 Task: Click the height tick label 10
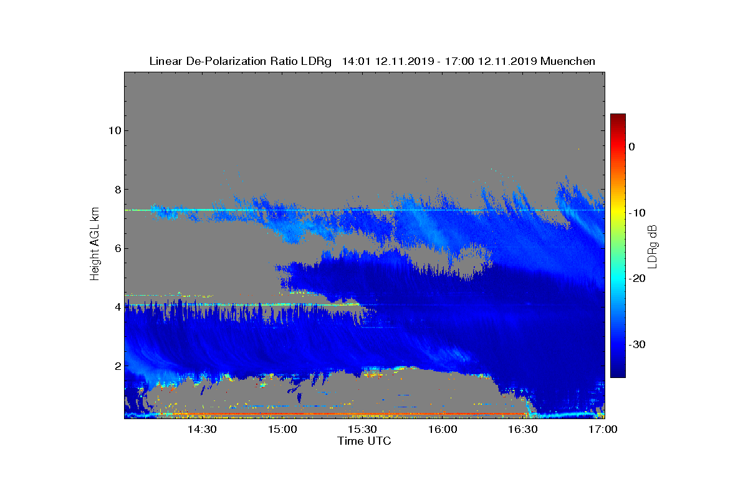(x=114, y=130)
